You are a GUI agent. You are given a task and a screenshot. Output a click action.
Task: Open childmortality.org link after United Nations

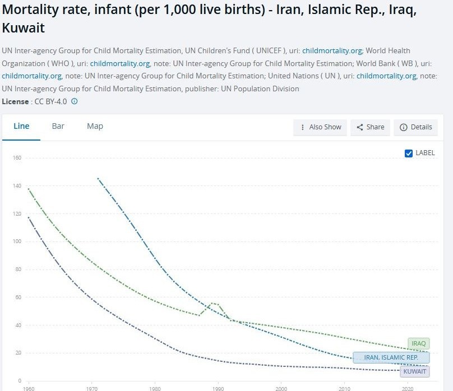pyautogui.click(x=386, y=76)
